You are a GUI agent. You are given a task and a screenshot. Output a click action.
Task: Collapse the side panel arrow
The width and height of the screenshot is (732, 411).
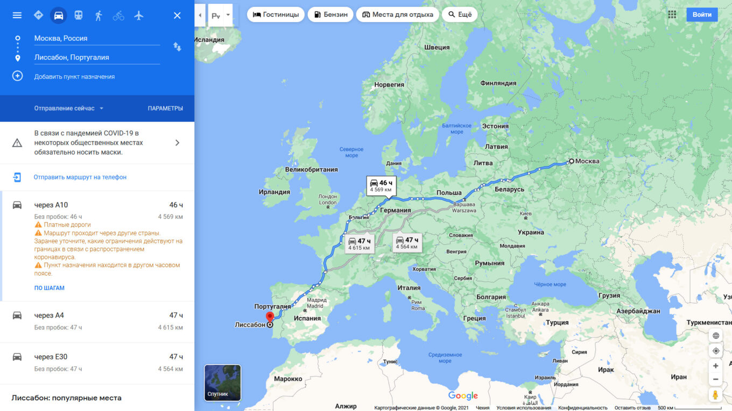click(200, 15)
